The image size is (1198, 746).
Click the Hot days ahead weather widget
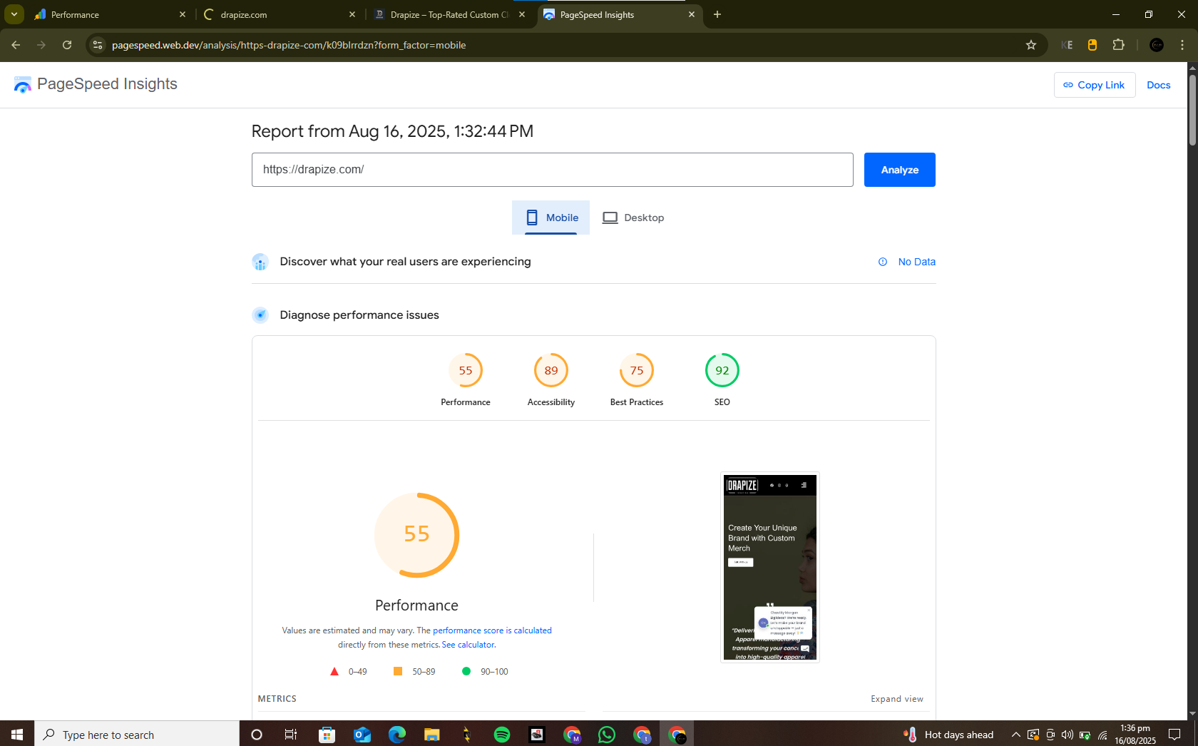point(948,734)
